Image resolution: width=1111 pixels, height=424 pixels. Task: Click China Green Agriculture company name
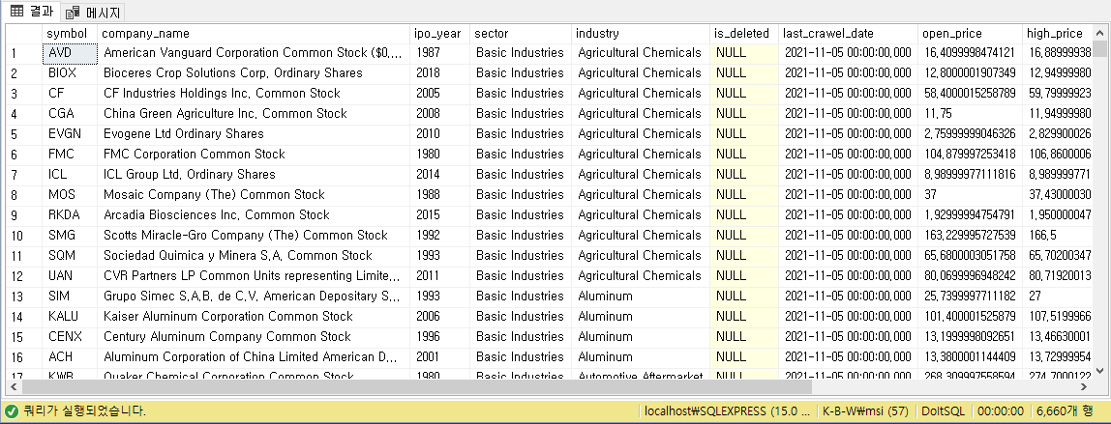[x=254, y=114]
